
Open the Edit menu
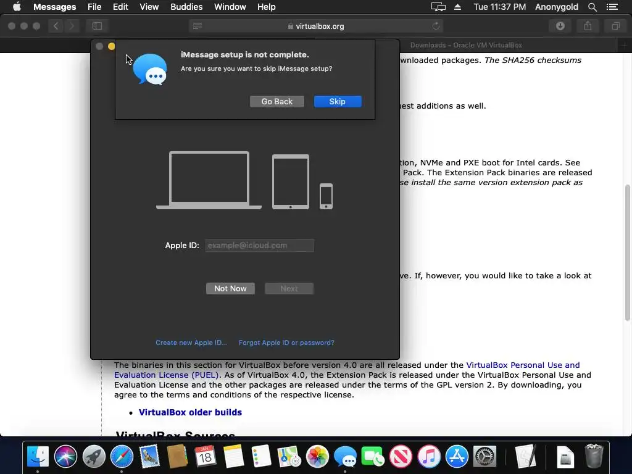pos(120,7)
